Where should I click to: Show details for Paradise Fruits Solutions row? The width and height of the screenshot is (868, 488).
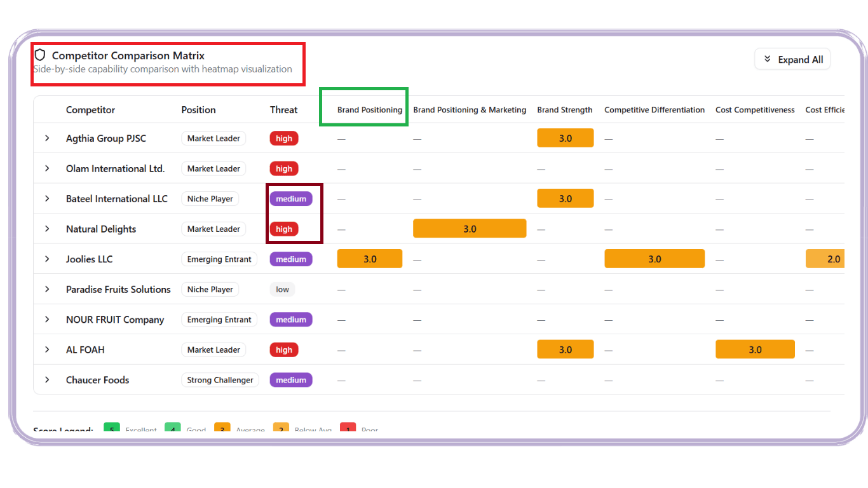pos(47,289)
